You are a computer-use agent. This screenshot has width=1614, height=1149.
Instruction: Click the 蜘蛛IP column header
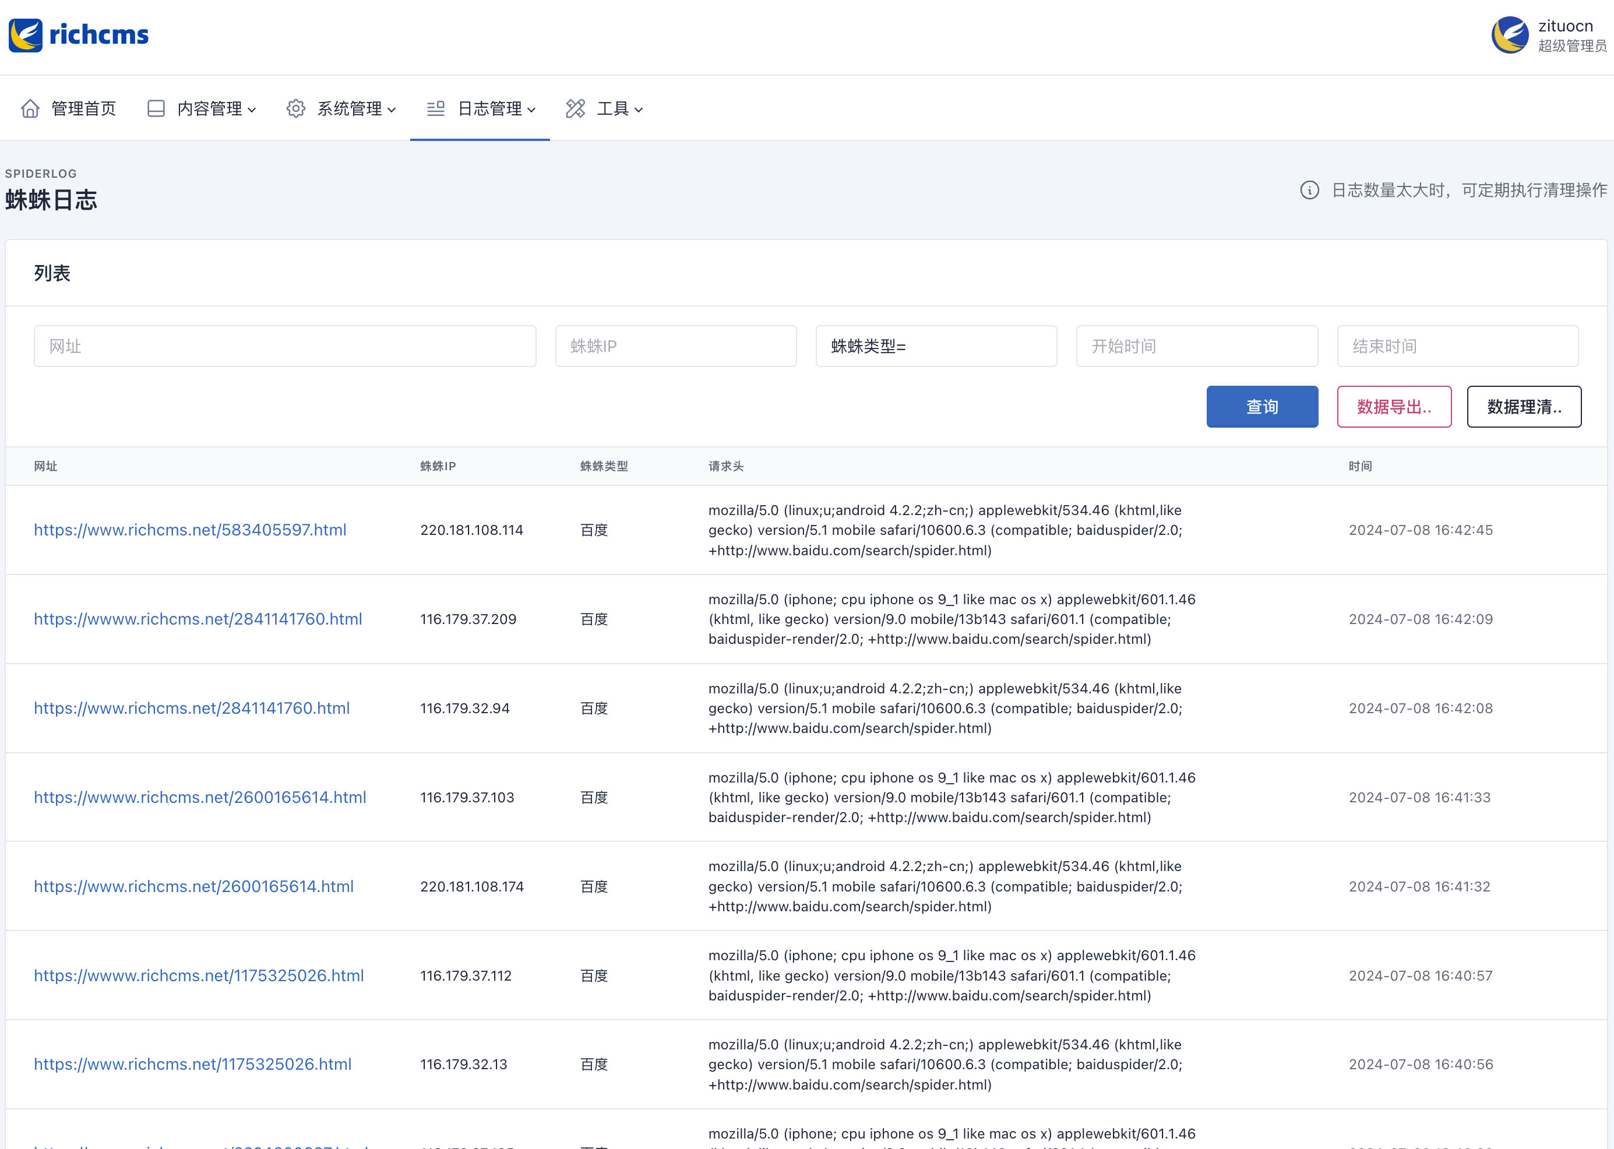(x=438, y=466)
